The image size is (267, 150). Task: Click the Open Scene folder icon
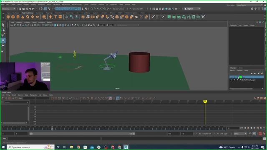click(x=23, y=9)
